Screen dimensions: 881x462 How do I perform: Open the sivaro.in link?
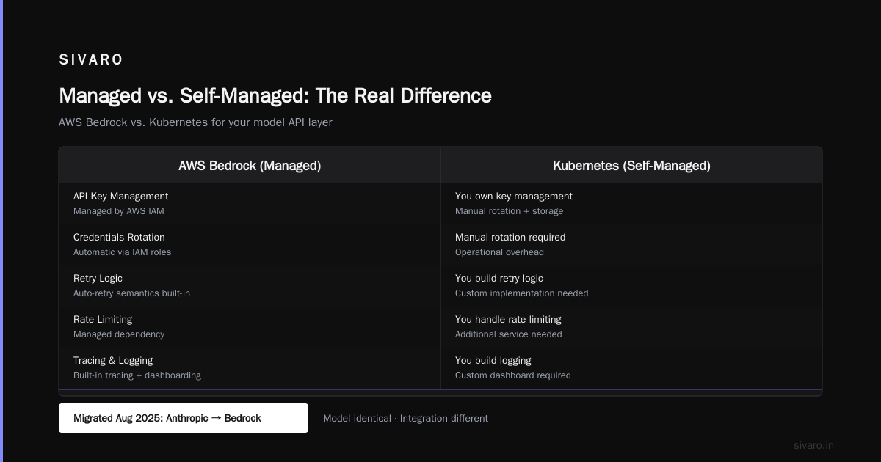tap(813, 445)
